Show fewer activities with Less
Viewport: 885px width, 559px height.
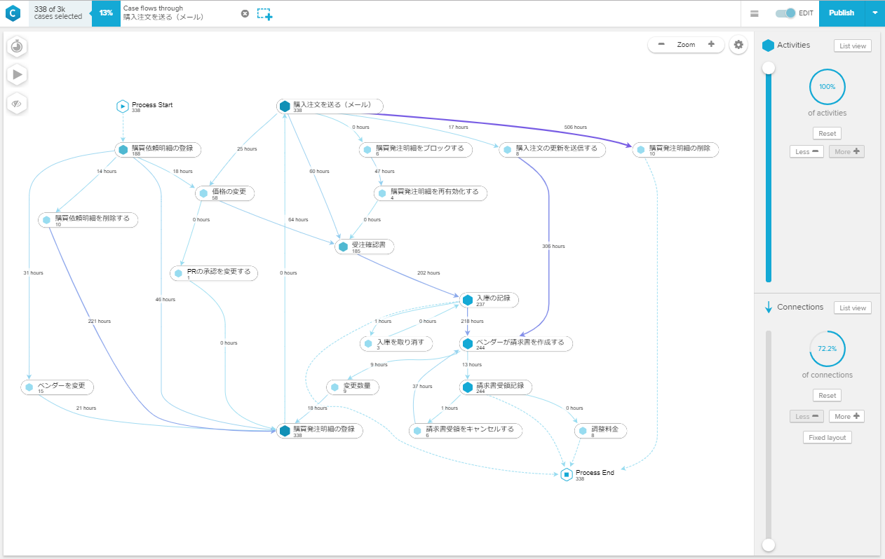pyautogui.click(x=806, y=151)
